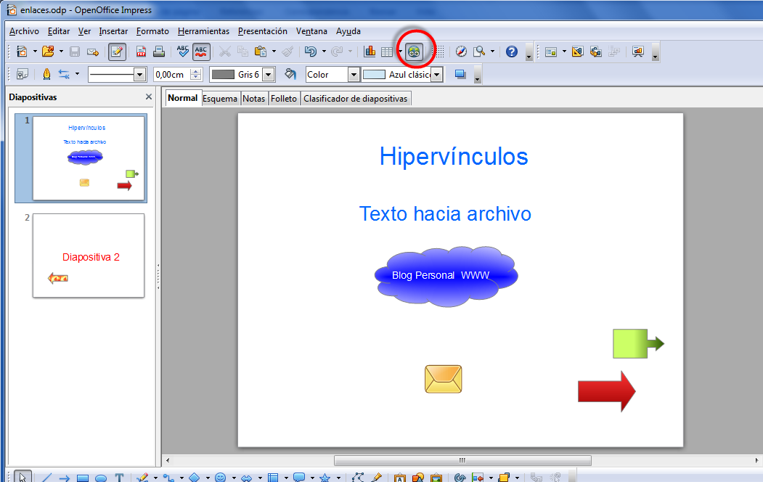Toggle Edit File mode
This screenshot has height=482, width=763.
(x=117, y=52)
